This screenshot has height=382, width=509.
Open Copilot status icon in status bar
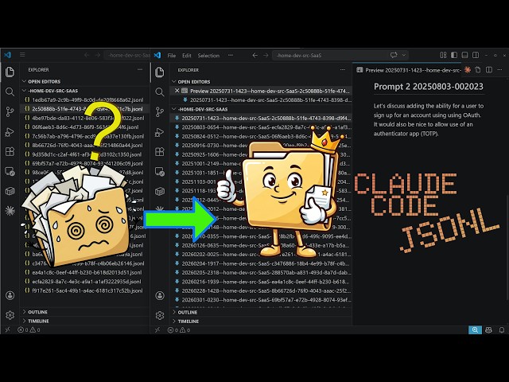488,329
